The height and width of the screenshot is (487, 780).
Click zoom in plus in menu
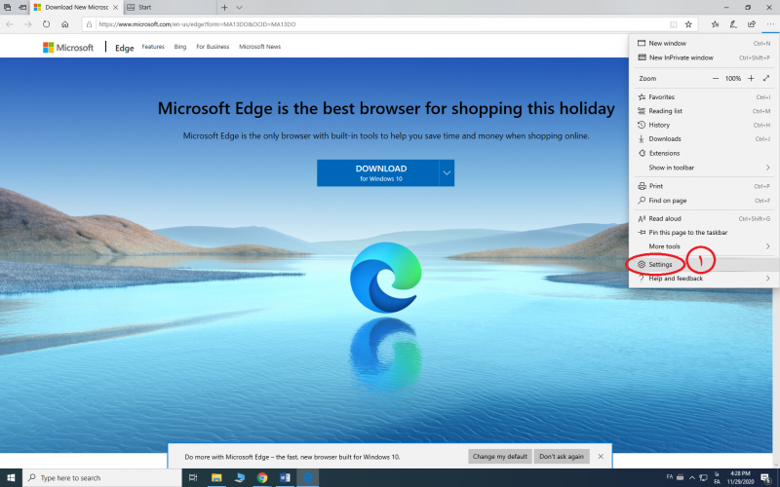point(752,78)
